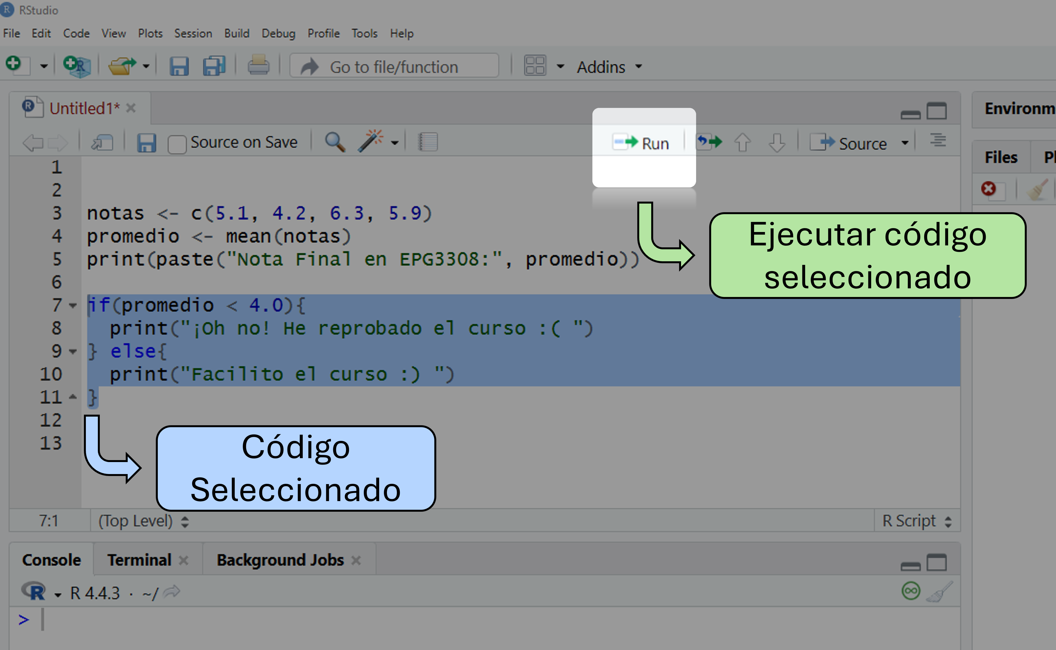Switch to the Terminal tab
Image resolution: width=1056 pixels, height=650 pixels.
[139, 560]
